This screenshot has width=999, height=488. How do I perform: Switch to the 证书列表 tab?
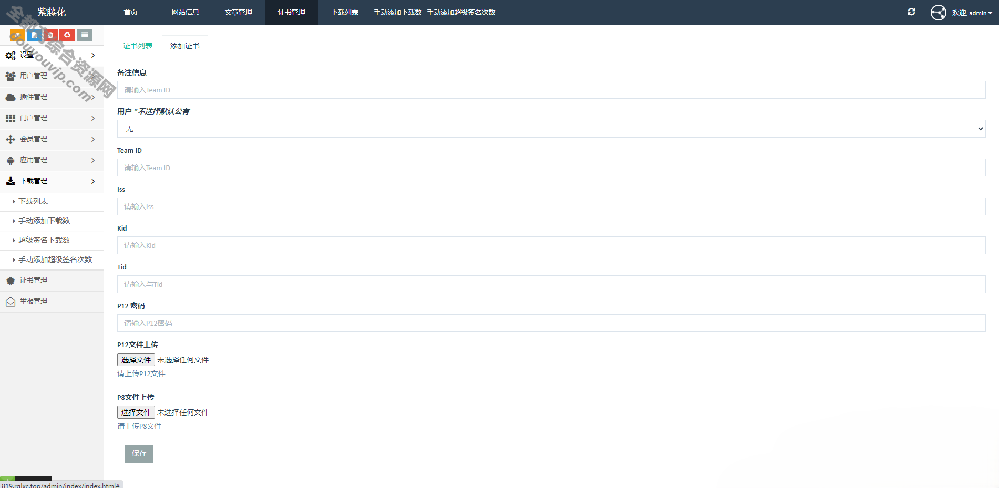click(x=138, y=46)
